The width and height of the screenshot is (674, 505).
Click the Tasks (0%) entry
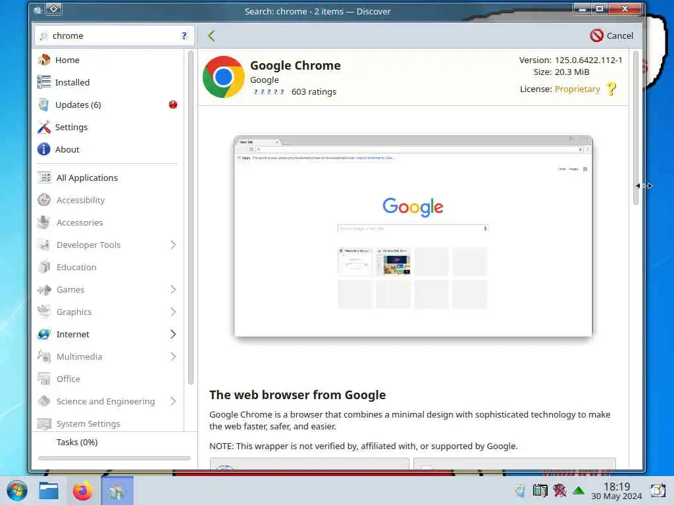point(77,442)
